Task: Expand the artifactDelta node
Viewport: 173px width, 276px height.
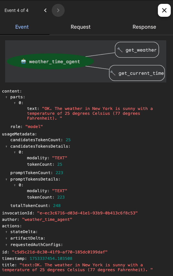Action: tap(6, 238)
